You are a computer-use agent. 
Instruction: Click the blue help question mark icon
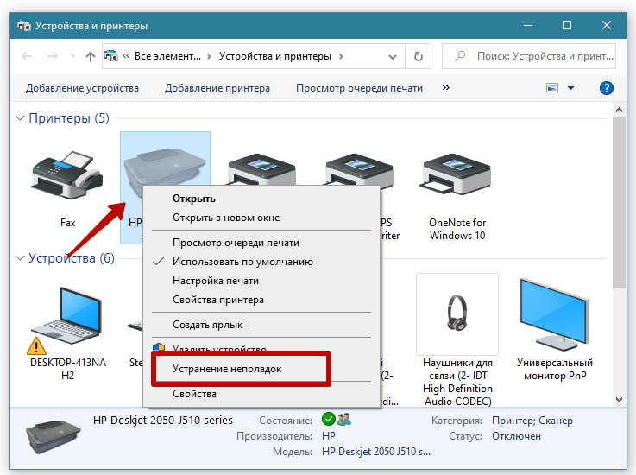(x=607, y=88)
